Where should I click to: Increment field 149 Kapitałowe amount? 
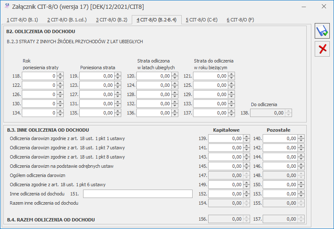[246, 182]
